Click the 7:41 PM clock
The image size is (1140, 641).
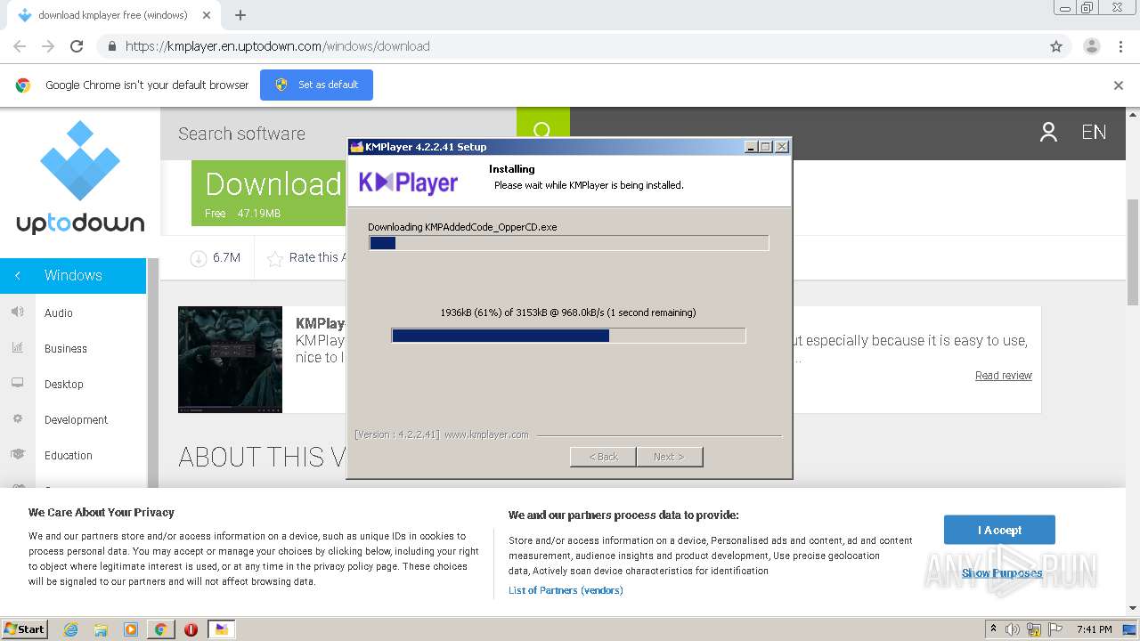[1094, 629]
